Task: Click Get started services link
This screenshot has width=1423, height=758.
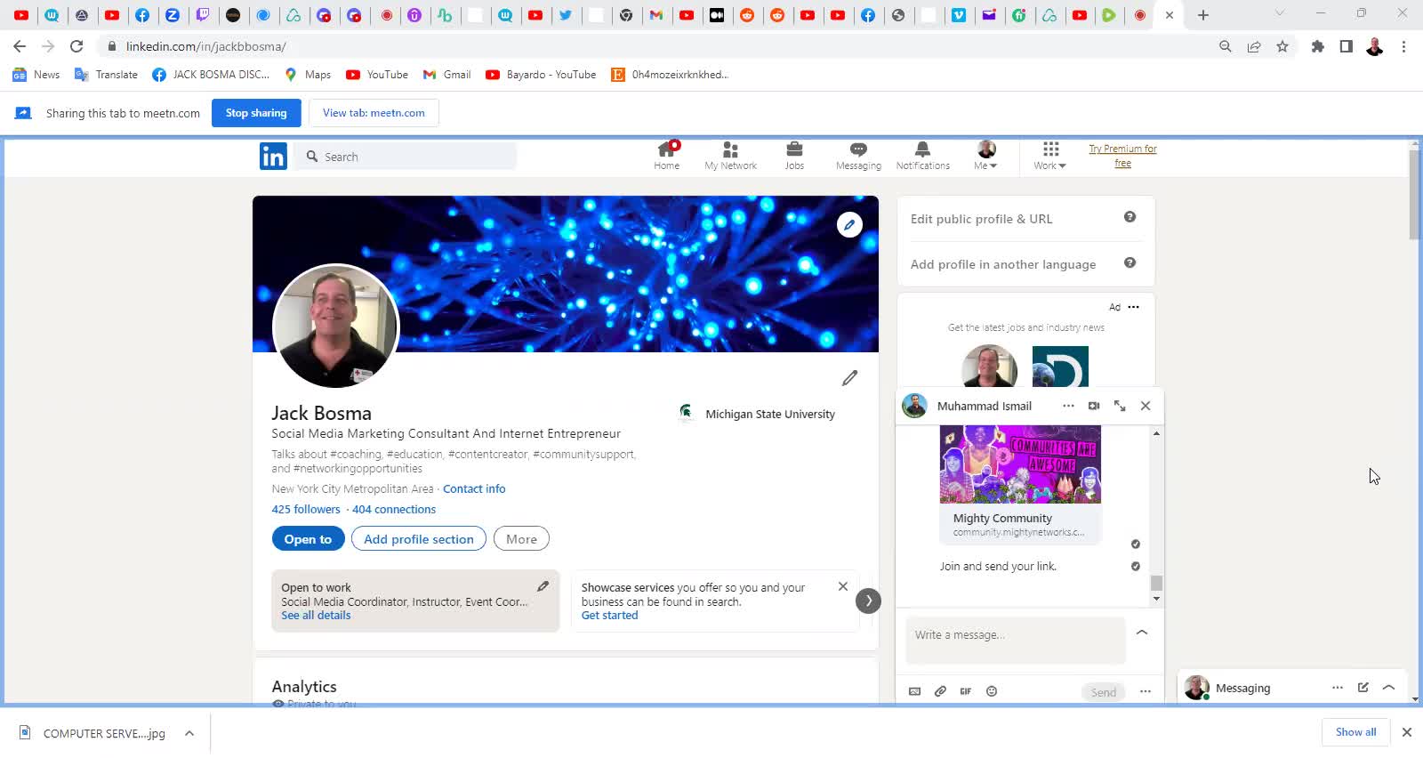Action: point(609,616)
